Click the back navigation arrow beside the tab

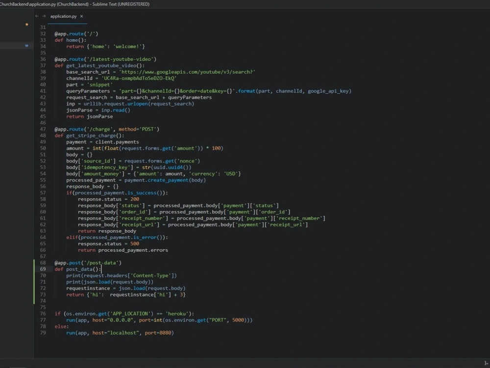[37, 16]
